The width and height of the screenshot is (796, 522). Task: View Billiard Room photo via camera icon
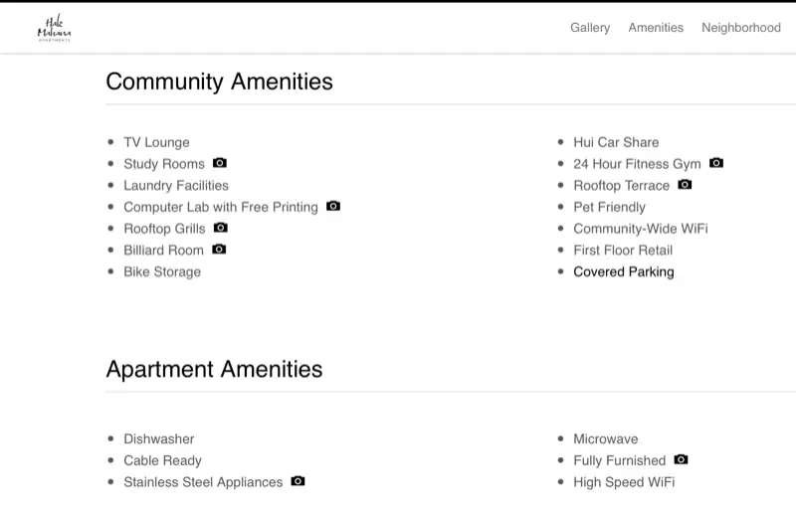tap(219, 250)
